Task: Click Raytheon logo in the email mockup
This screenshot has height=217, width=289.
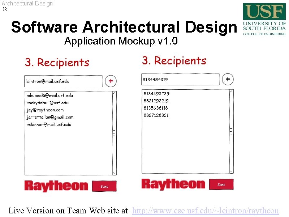Action: [56, 186]
